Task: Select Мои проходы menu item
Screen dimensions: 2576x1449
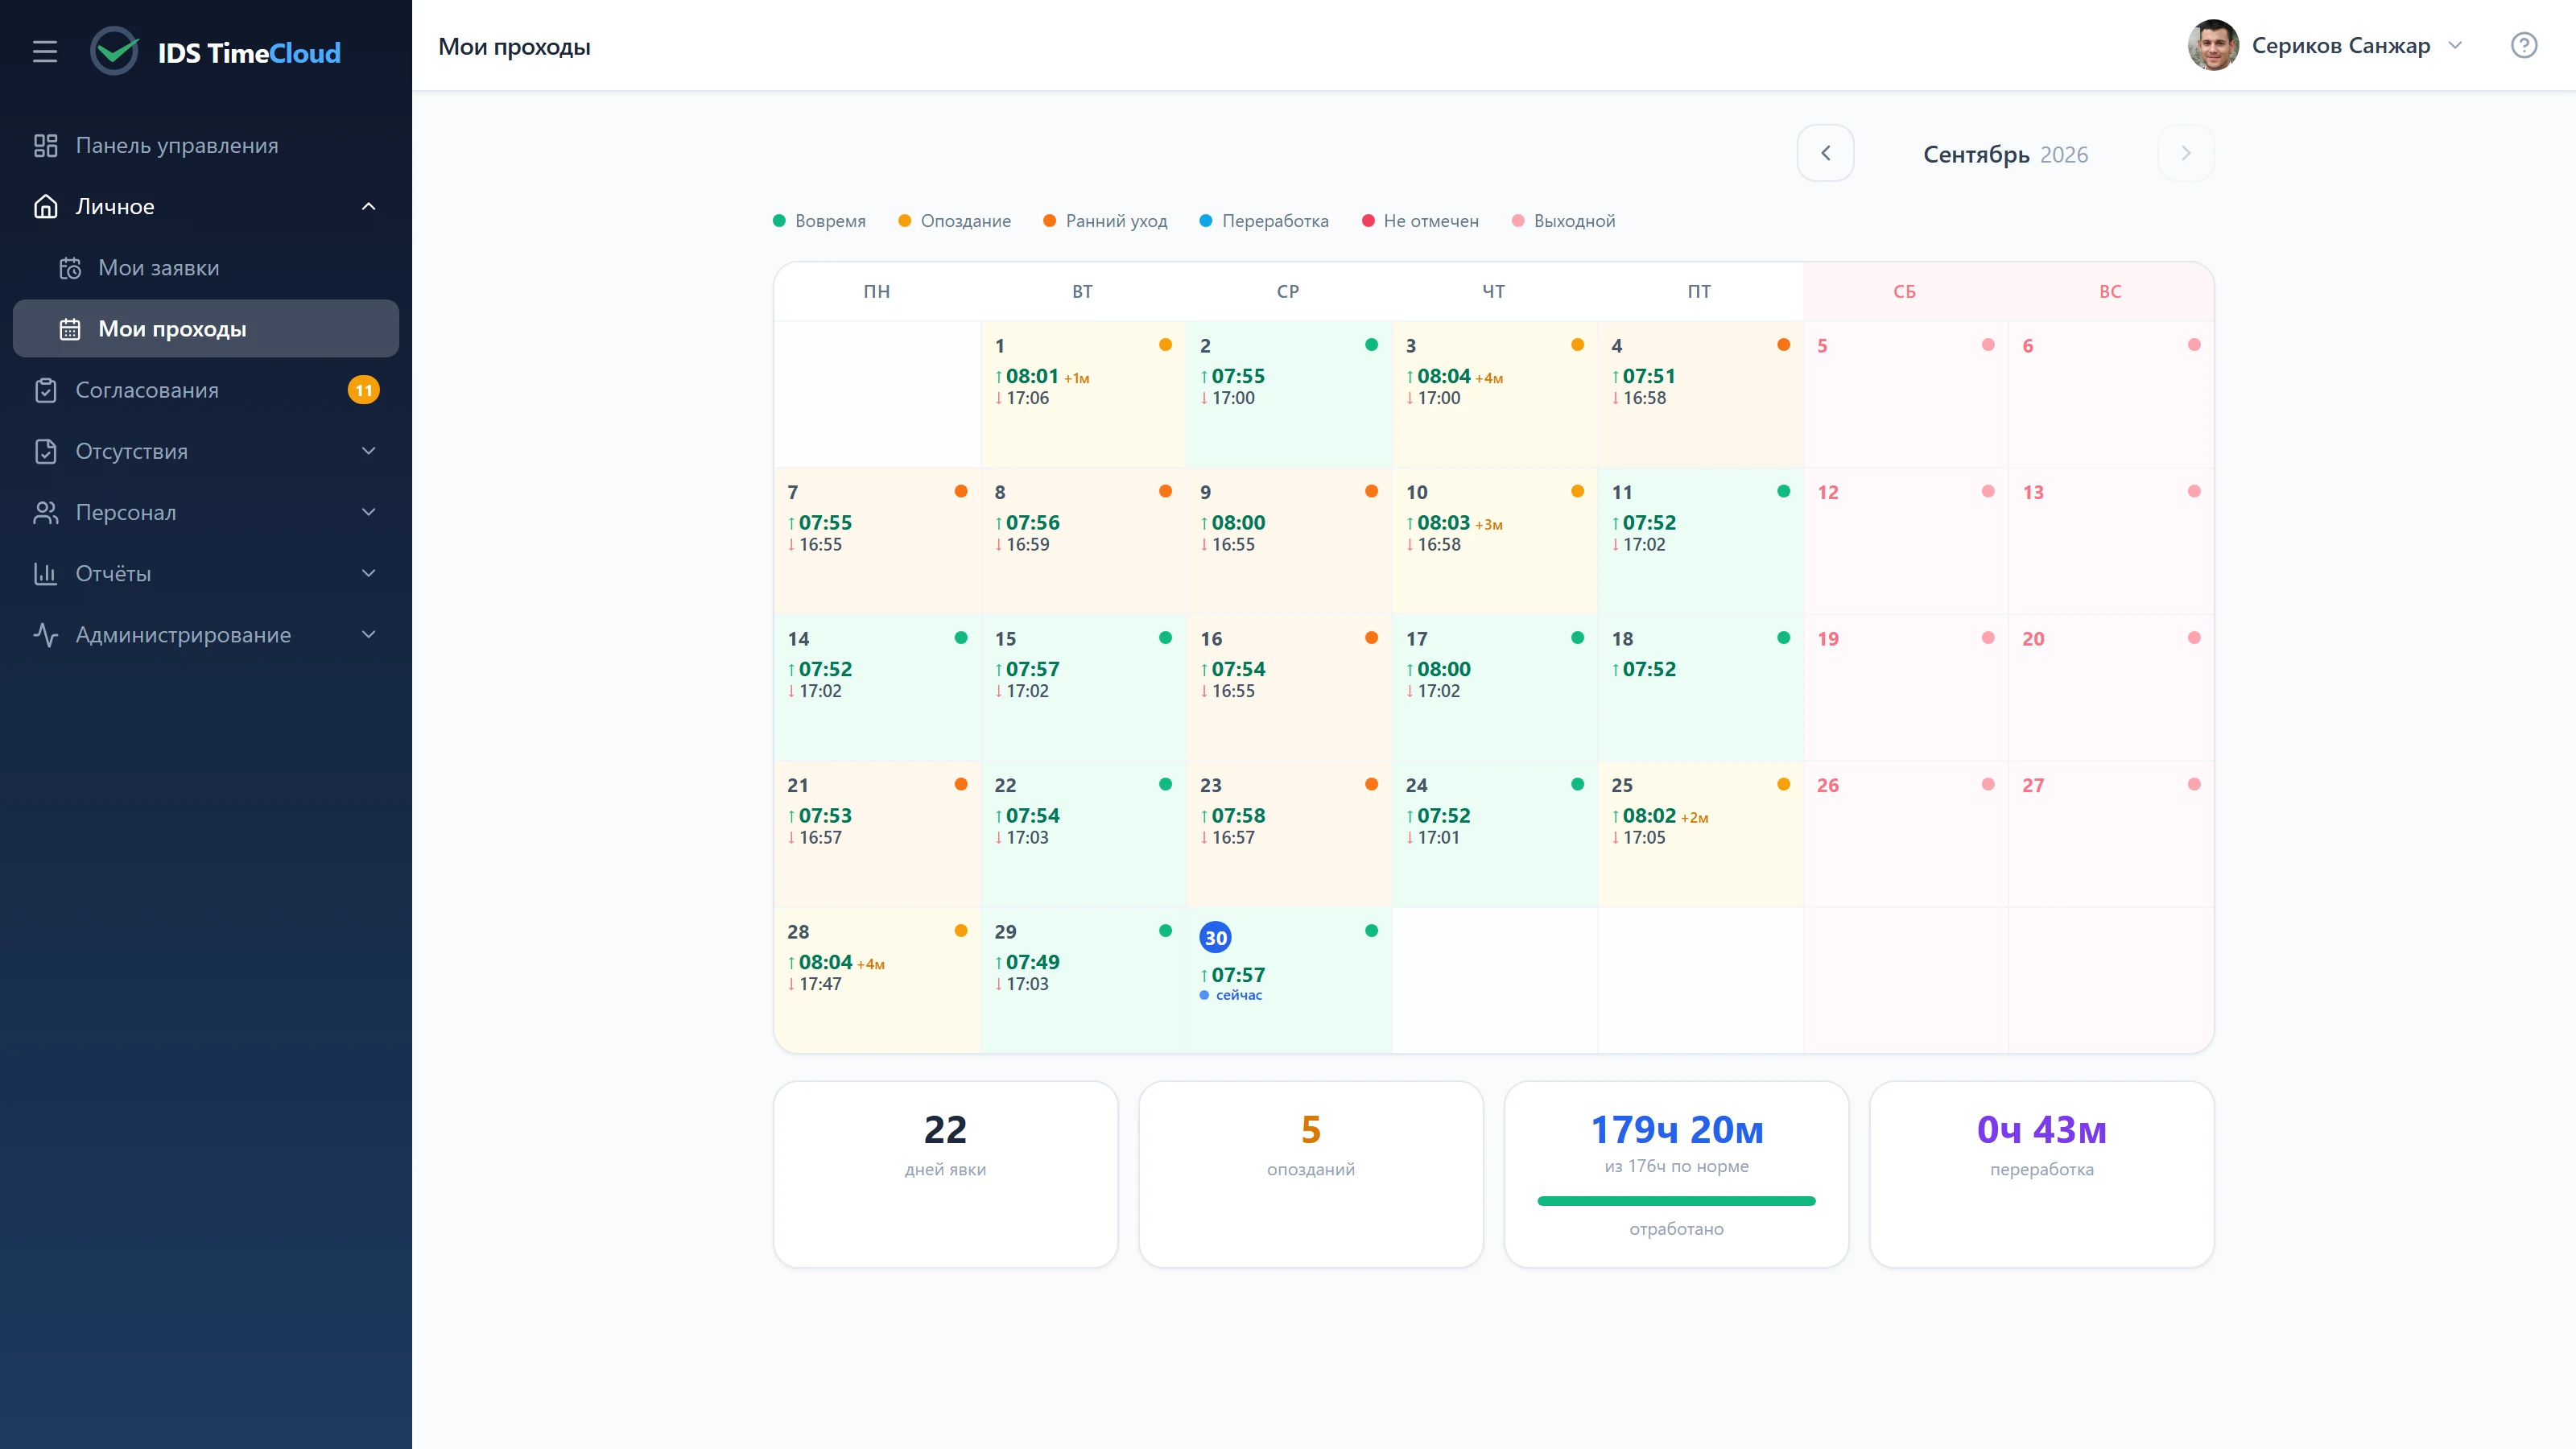Action: pyautogui.click(x=206, y=329)
